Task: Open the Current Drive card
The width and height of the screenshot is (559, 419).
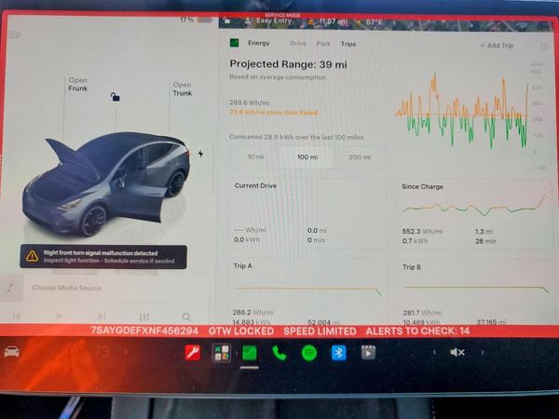Action: 307,213
